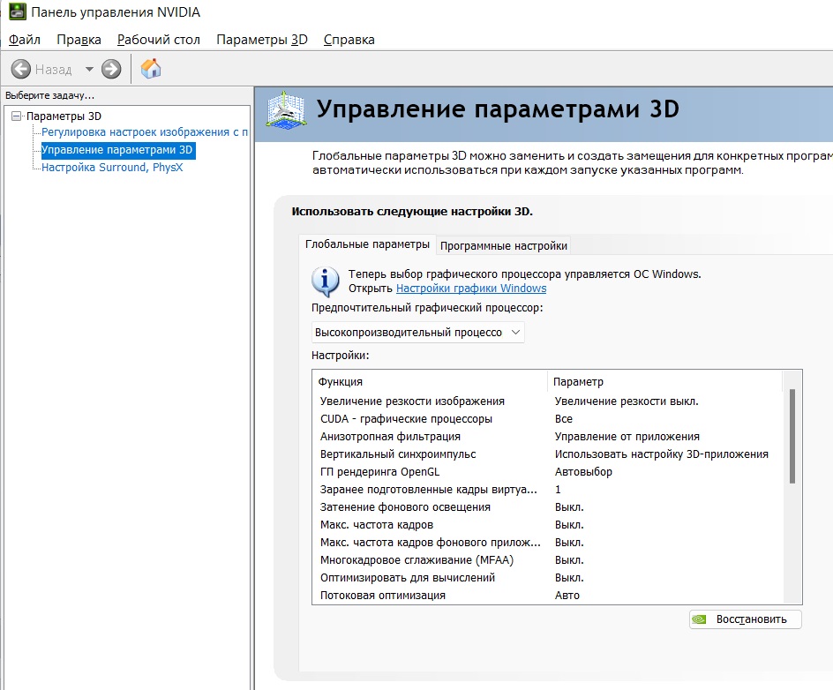833x690 pixels.
Task: Open the Параметры 3D menu
Action: (262, 40)
